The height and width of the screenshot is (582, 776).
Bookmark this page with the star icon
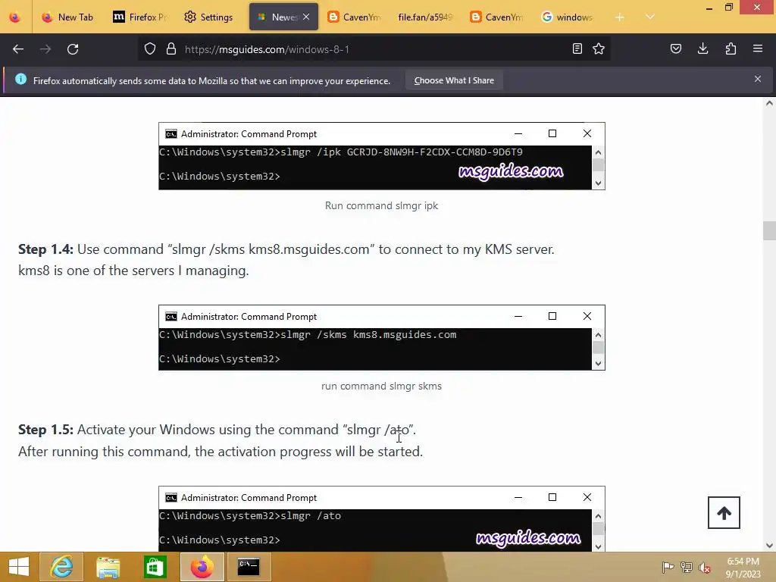coord(599,49)
